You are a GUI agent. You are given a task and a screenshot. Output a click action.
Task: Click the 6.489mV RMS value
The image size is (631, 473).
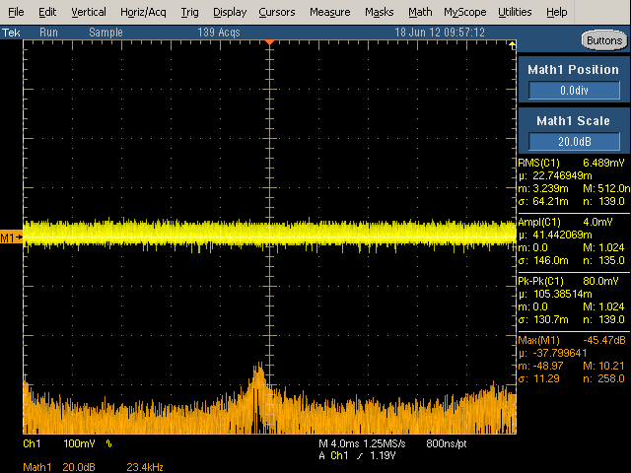pos(603,163)
